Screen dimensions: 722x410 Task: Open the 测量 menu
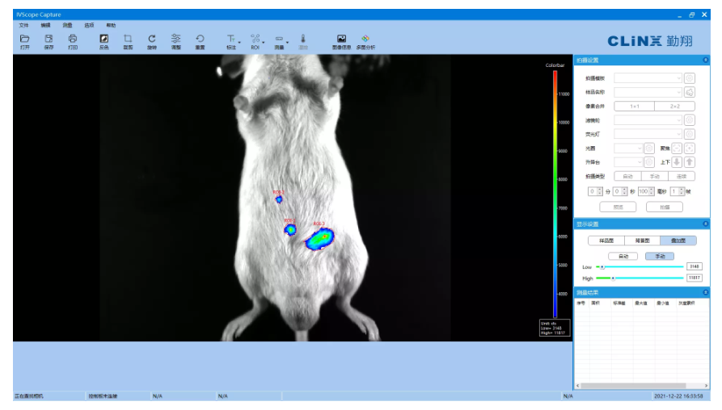point(67,25)
